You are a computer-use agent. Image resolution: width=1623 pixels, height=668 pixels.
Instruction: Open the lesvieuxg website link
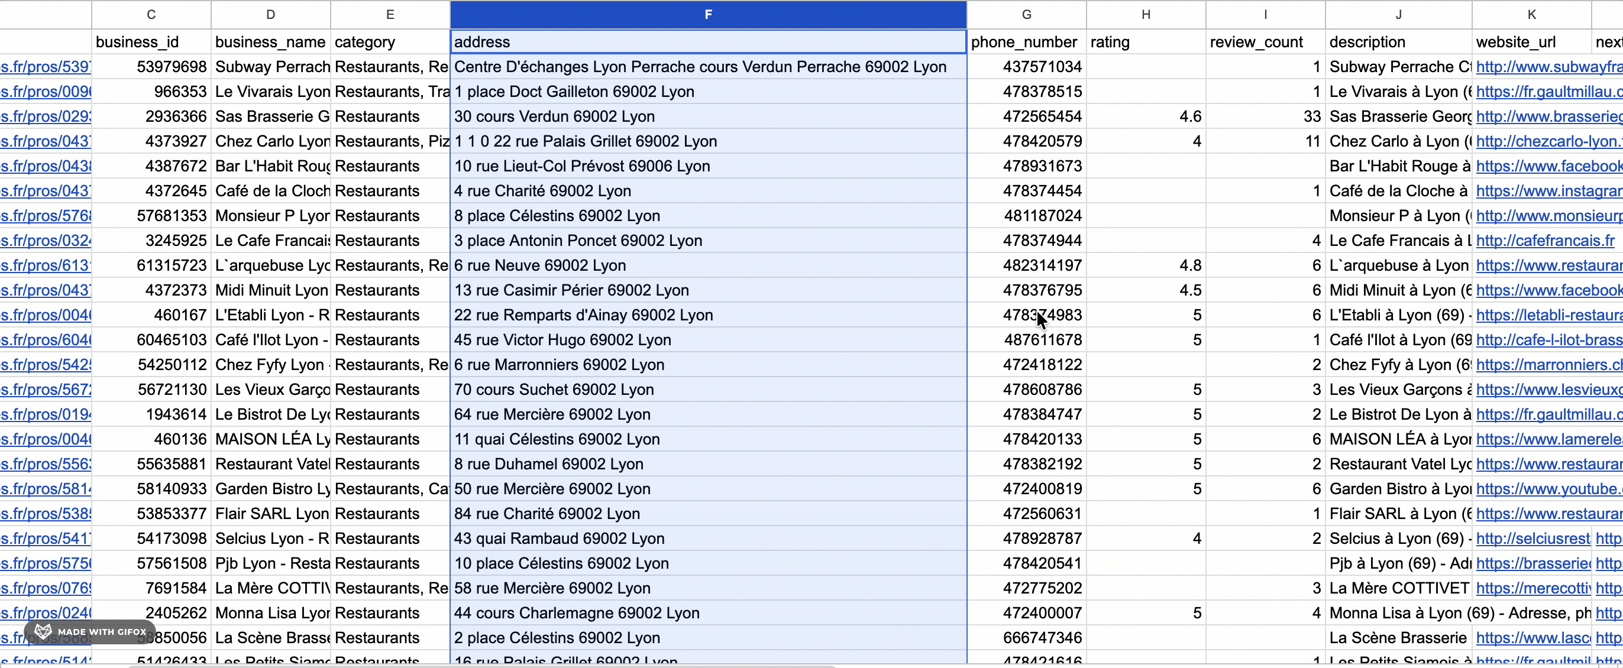tap(1548, 390)
